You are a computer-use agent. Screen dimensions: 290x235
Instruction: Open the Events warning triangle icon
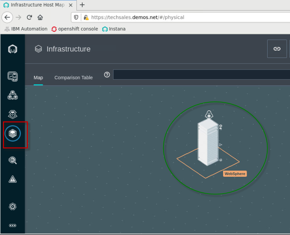pyautogui.click(x=12, y=179)
